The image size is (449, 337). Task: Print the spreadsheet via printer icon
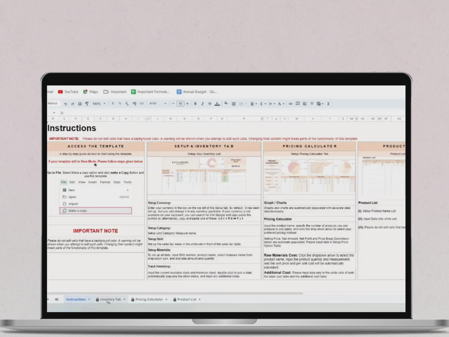[x=80, y=104]
